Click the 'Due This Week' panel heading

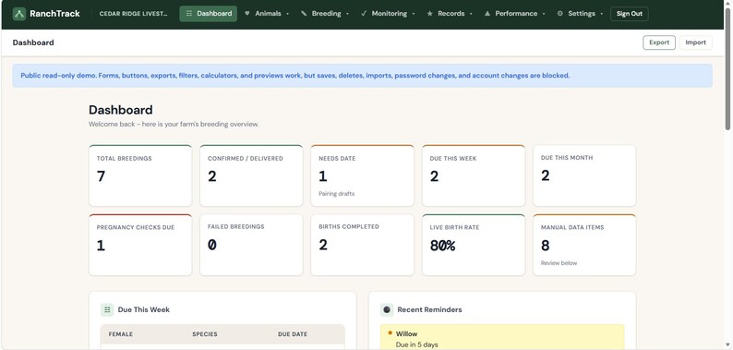pyautogui.click(x=143, y=309)
